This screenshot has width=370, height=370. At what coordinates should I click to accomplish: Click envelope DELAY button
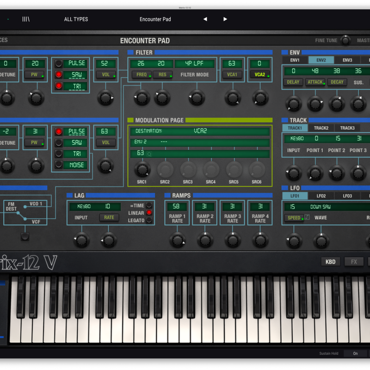pyautogui.click(x=293, y=82)
